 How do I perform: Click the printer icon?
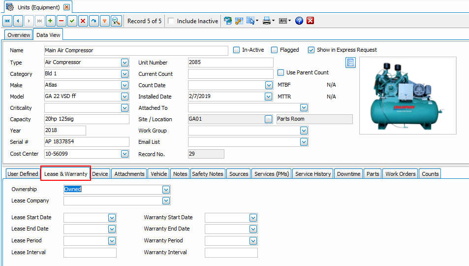pyautogui.click(x=267, y=21)
